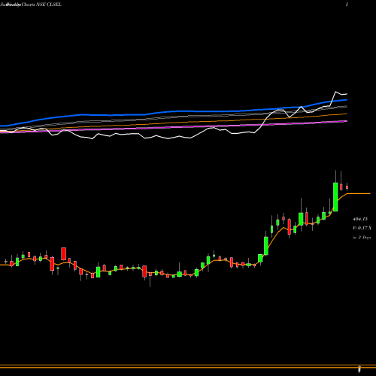Click the orange horizontal band at chart bottom
Image resolution: width=376 pixels, height=376 pixels.
[x=188, y=366]
